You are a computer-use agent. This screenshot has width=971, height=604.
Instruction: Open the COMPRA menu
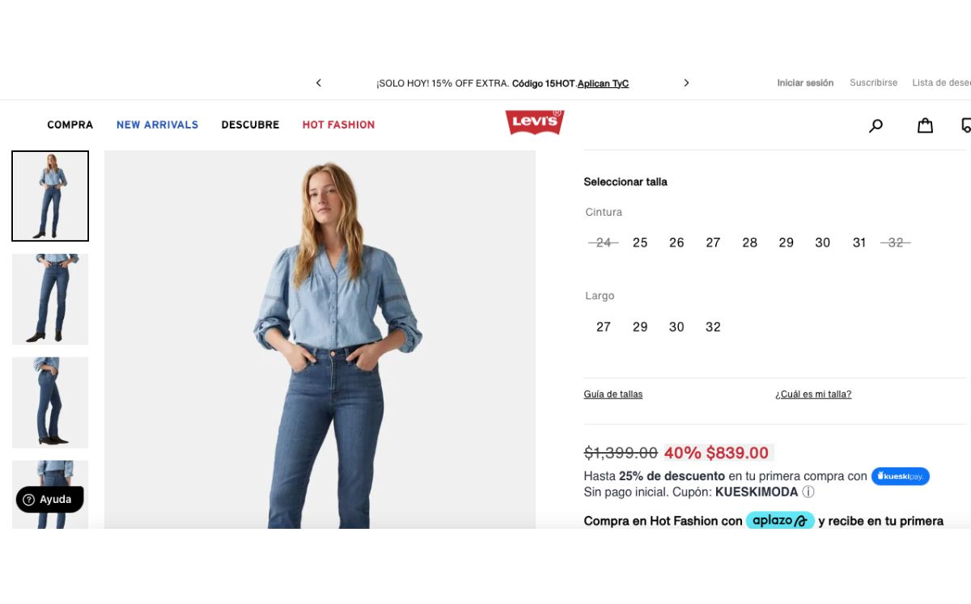click(x=70, y=125)
